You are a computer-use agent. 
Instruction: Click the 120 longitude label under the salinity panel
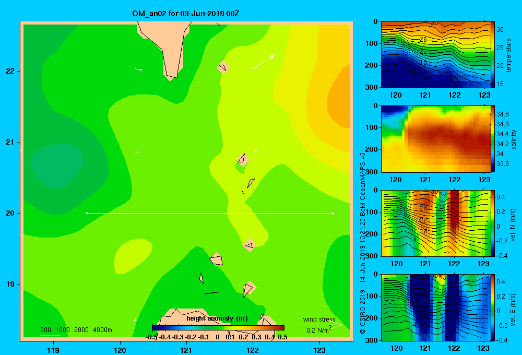[x=396, y=180]
